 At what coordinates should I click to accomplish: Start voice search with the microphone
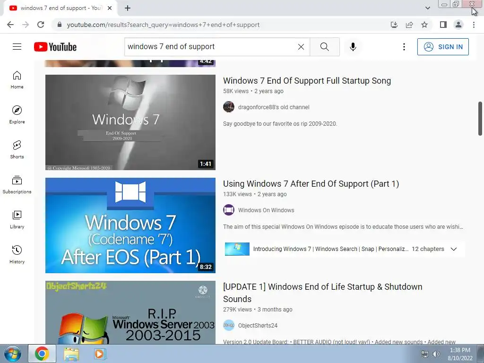tap(353, 47)
